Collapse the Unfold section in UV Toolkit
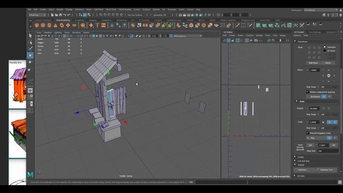 [295, 165]
